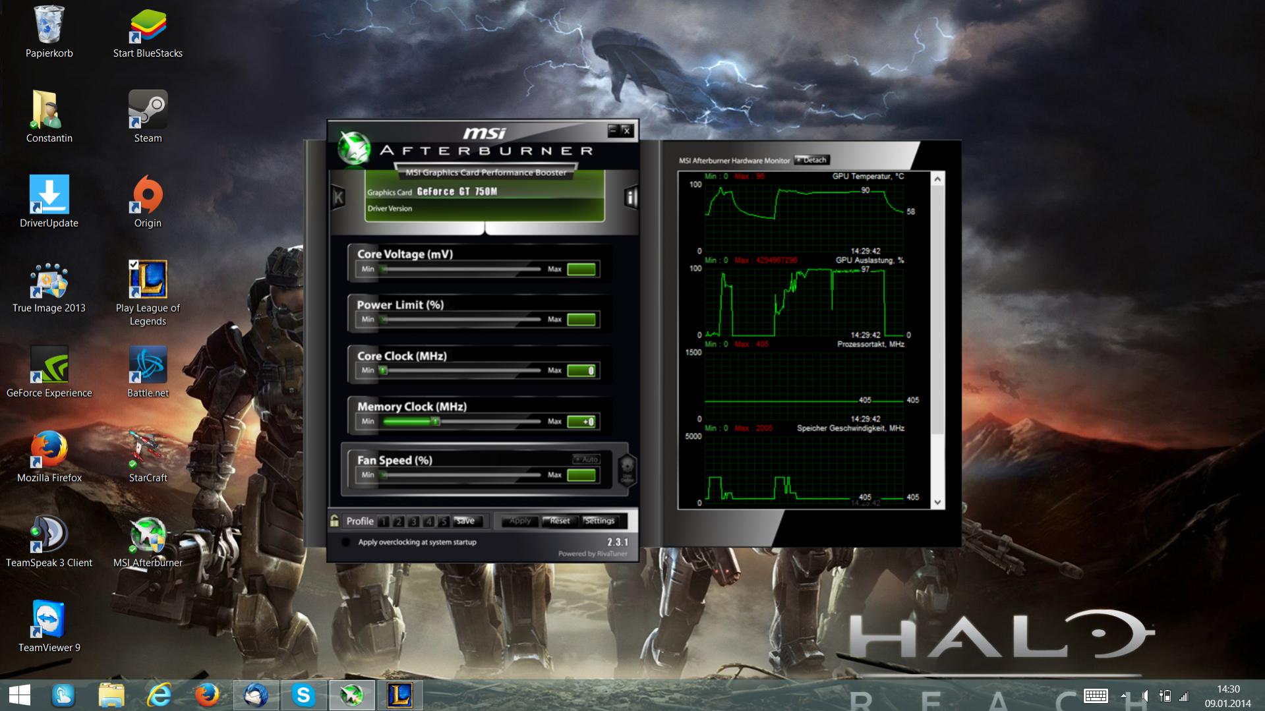Select the Origin desktop shortcut
The height and width of the screenshot is (711, 1265).
(x=148, y=202)
